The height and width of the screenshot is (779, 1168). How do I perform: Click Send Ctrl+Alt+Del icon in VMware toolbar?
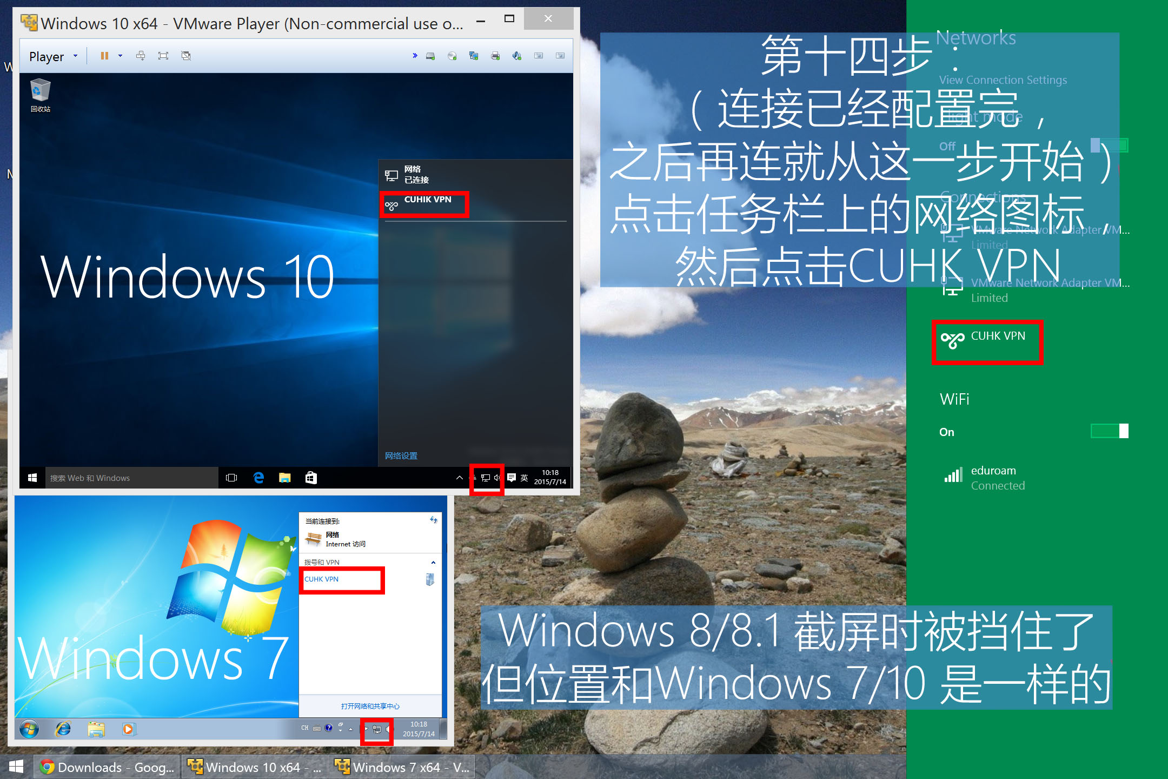[x=141, y=56]
